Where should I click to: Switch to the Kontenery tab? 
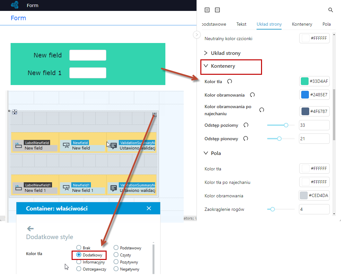302,24
